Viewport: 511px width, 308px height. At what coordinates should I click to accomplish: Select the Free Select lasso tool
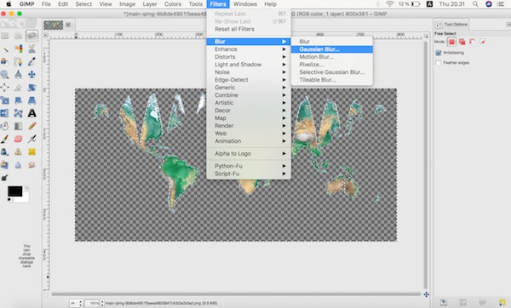click(x=32, y=36)
